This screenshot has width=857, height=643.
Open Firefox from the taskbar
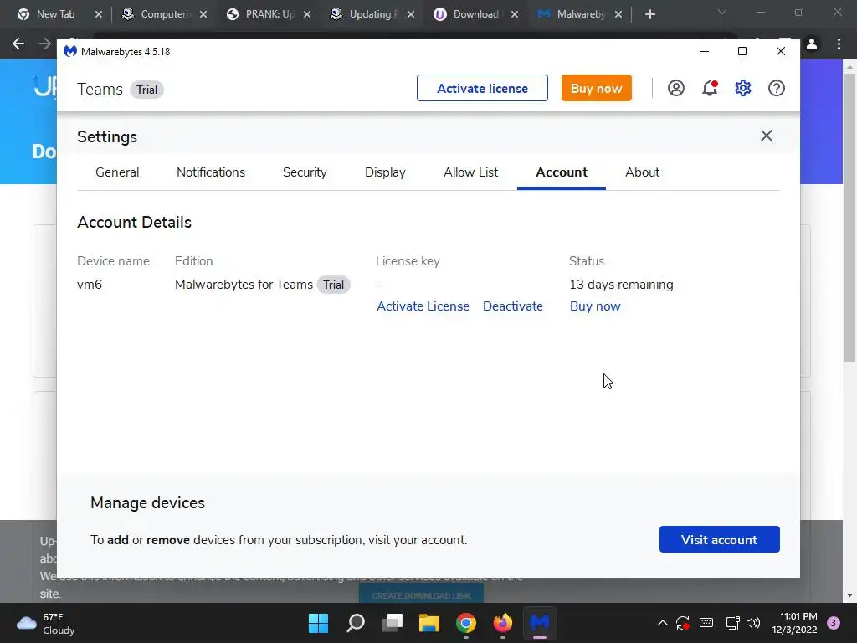click(503, 623)
